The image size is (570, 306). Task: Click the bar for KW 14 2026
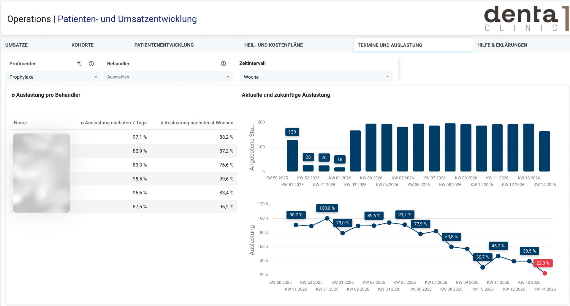pos(544,151)
